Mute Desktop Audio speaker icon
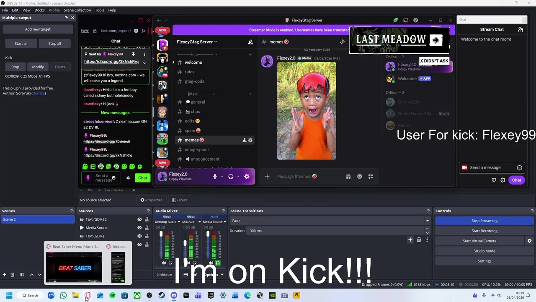 point(164,263)
